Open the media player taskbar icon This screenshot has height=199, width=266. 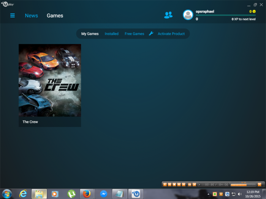pos(55,194)
